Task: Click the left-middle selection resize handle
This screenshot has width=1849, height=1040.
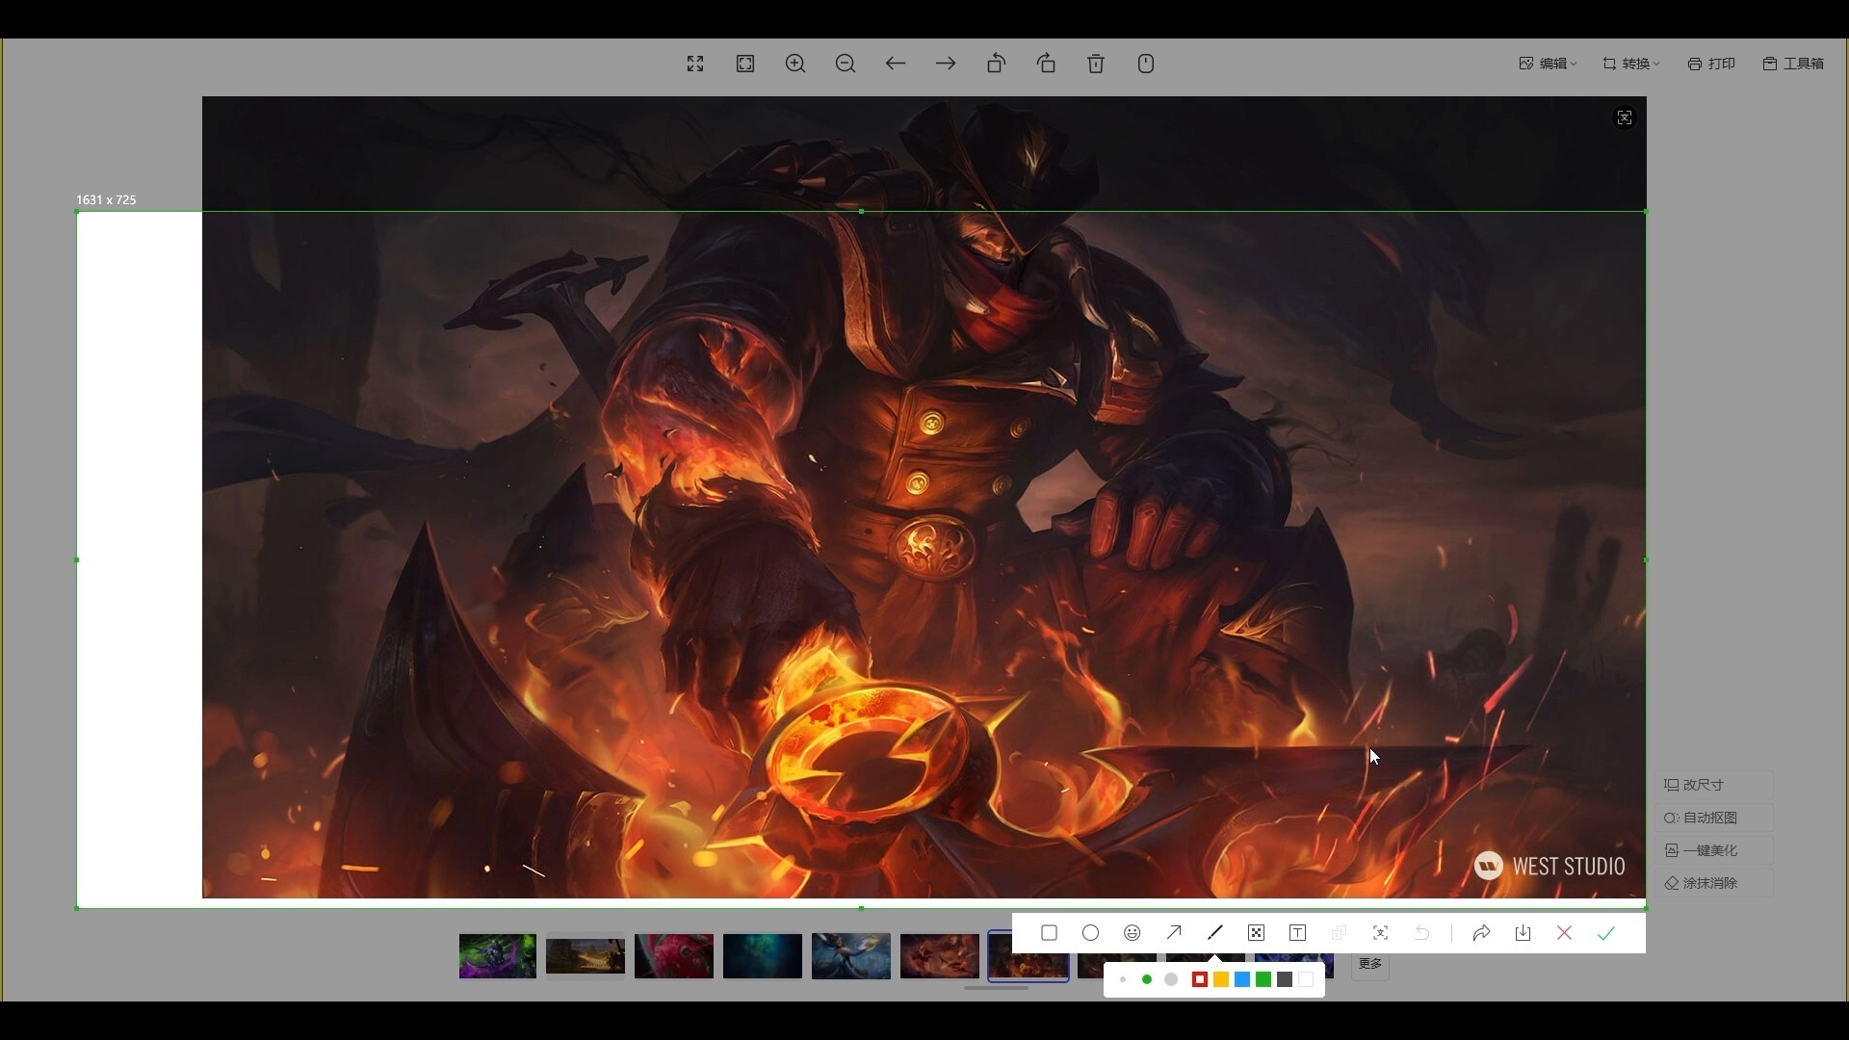Action: coord(77,559)
